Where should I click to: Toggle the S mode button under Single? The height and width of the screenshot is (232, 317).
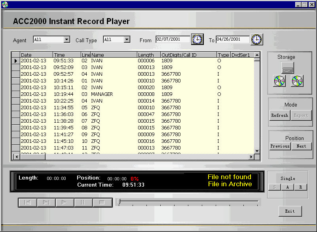[x=275, y=187]
